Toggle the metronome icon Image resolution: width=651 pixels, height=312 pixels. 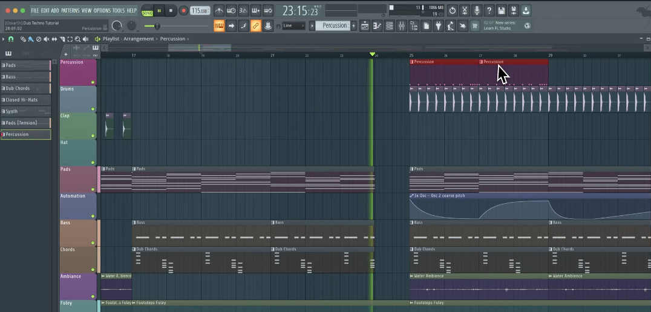219,10
